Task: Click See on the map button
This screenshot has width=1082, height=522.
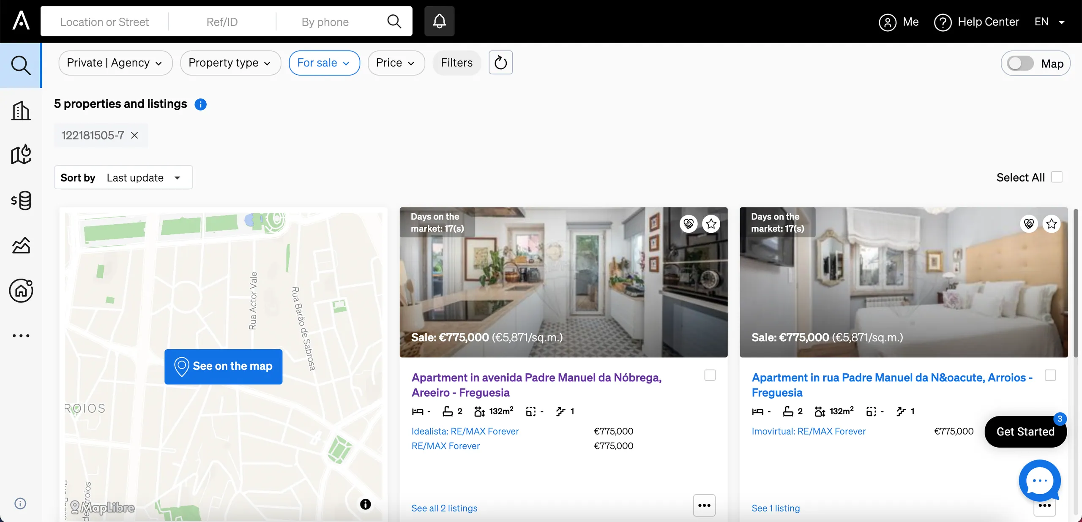Action: pos(223,366)
